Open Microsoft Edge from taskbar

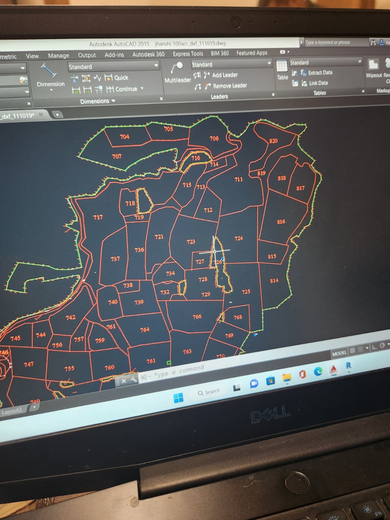pos(318,371)
